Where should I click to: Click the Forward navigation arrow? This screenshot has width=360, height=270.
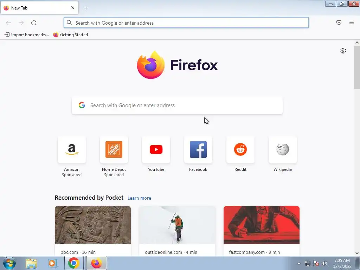[x=21, y=23]
